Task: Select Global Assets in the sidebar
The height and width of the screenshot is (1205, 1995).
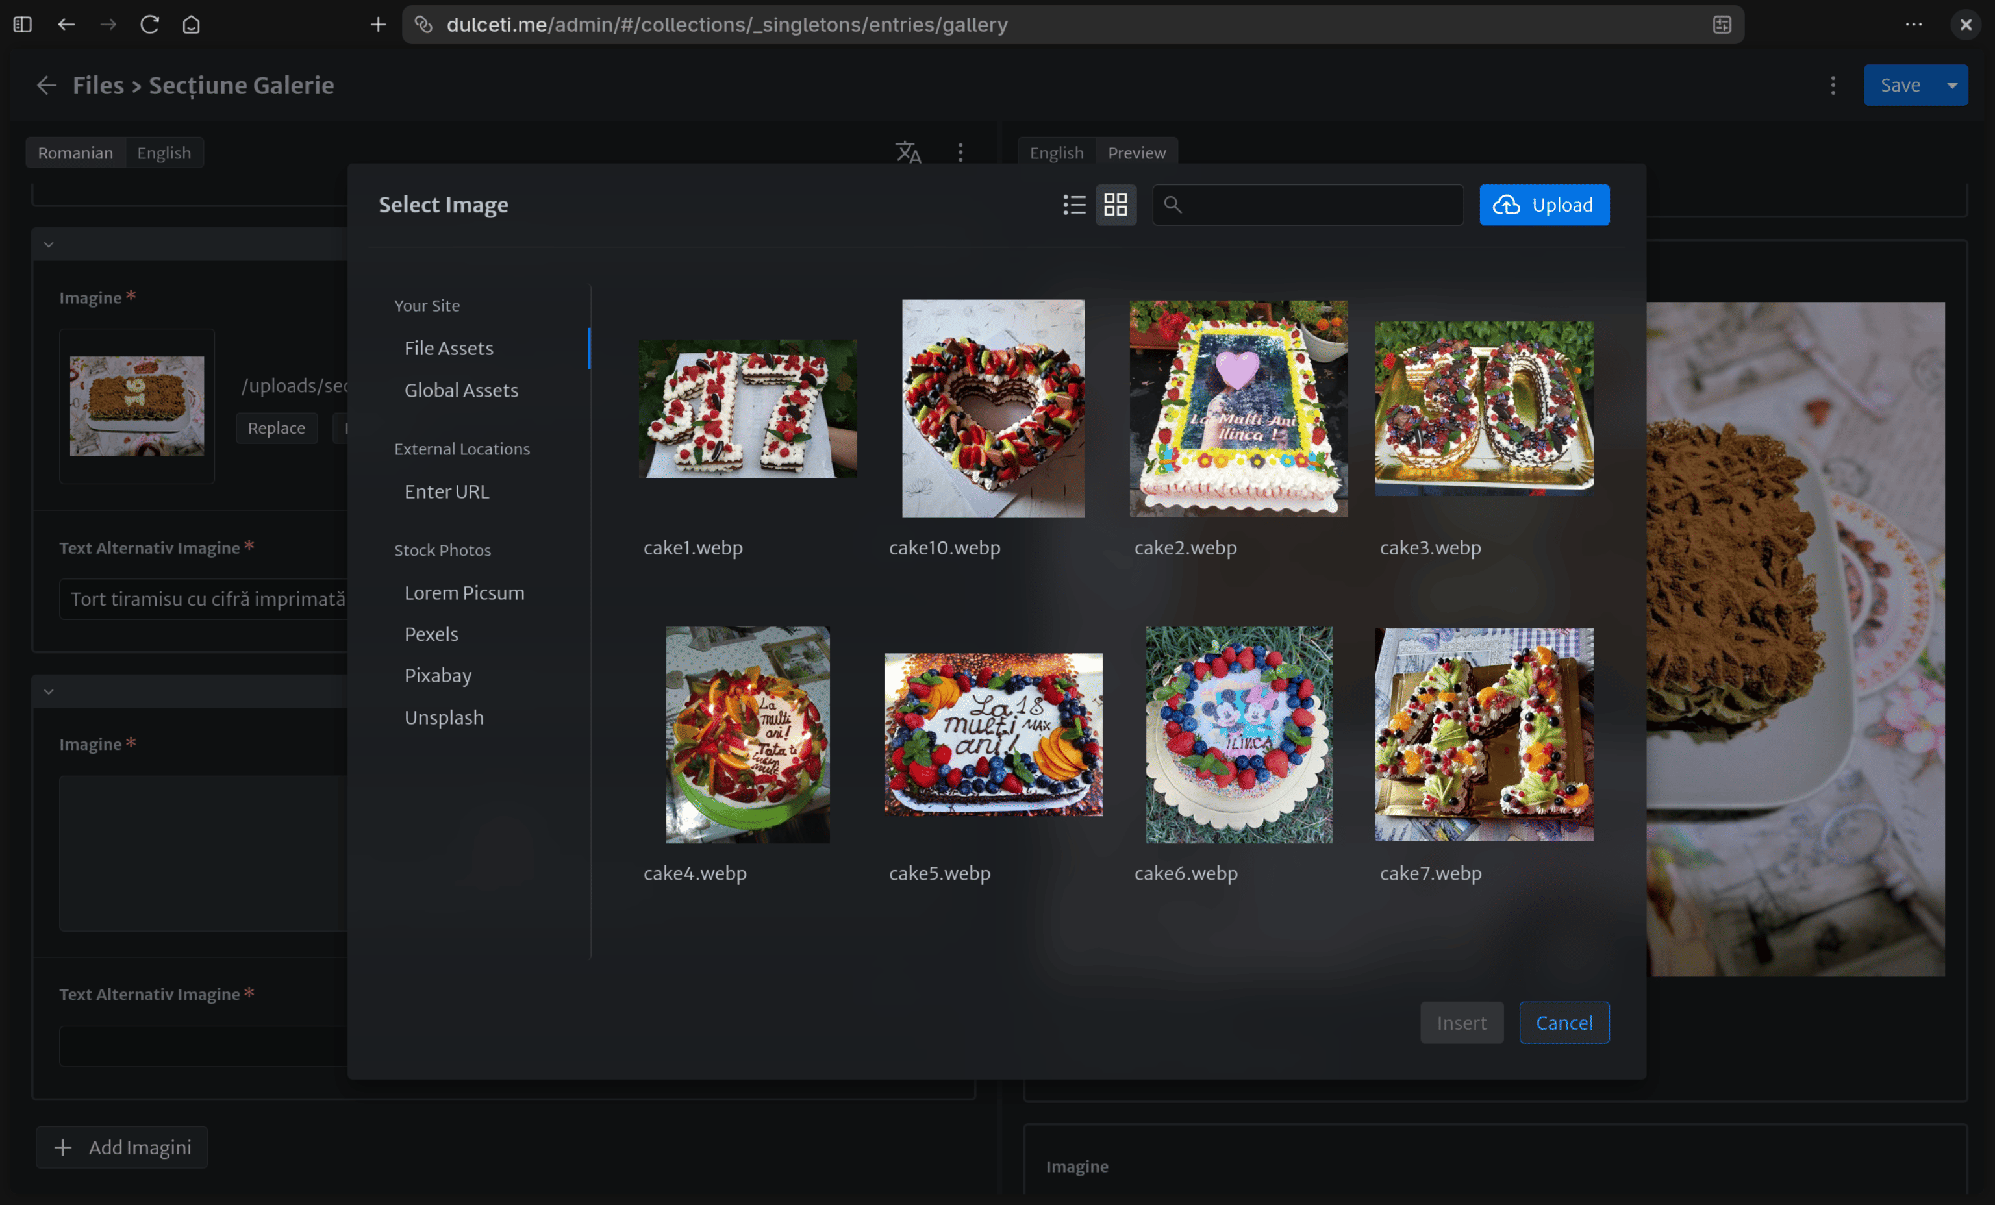Action: coord(460,390)
